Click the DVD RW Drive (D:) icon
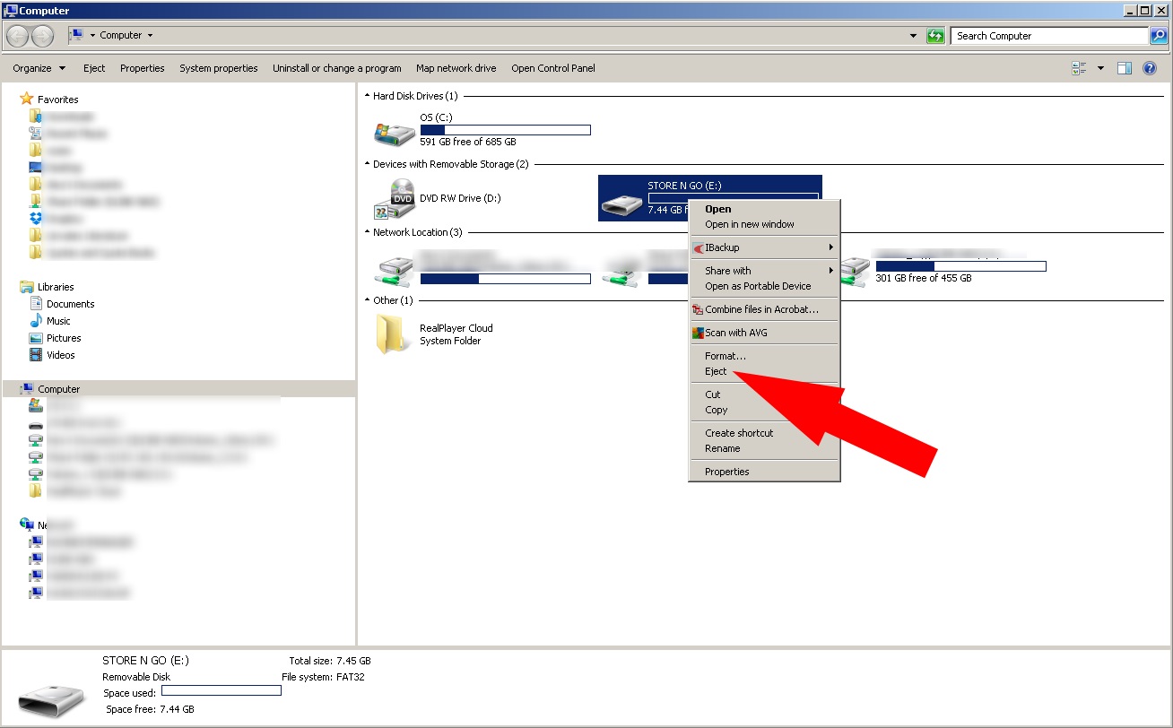The width and height of the screenshot is (1173, 728). [397, 198]
